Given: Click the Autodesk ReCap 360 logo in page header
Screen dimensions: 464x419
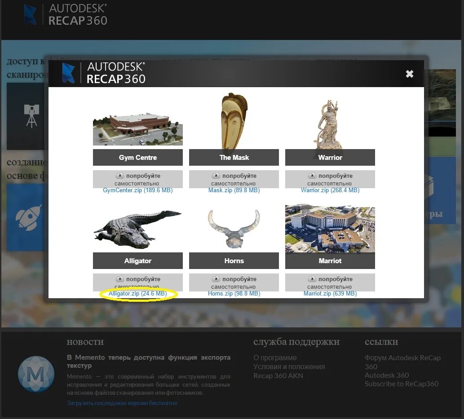Looking at the screenshot, I should [66, 14].
